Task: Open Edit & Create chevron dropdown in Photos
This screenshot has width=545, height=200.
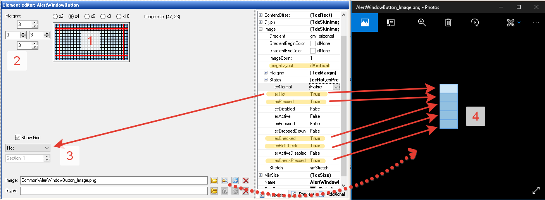Action: (519, 22)
